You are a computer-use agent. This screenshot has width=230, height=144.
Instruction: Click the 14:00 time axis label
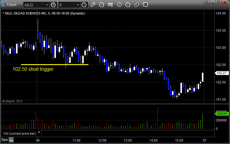click(x=154, y=140)
